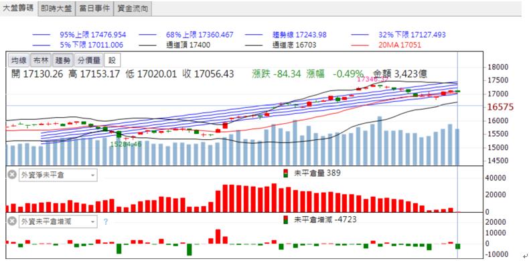Switch to the 當日事件 tab
This screenshot has height=261, width=529.
tap(94, 9)
